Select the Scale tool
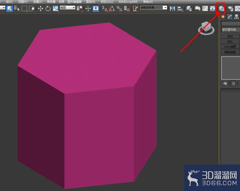The image size is (240, 191). pyautogui.click(x=56, y=9)
